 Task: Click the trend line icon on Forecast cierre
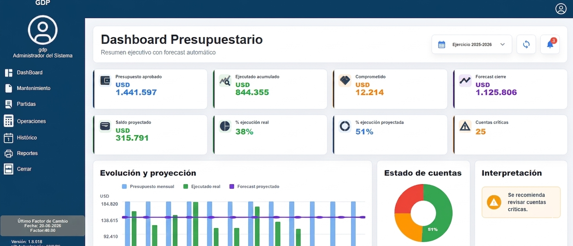click(x=465, y=81)
